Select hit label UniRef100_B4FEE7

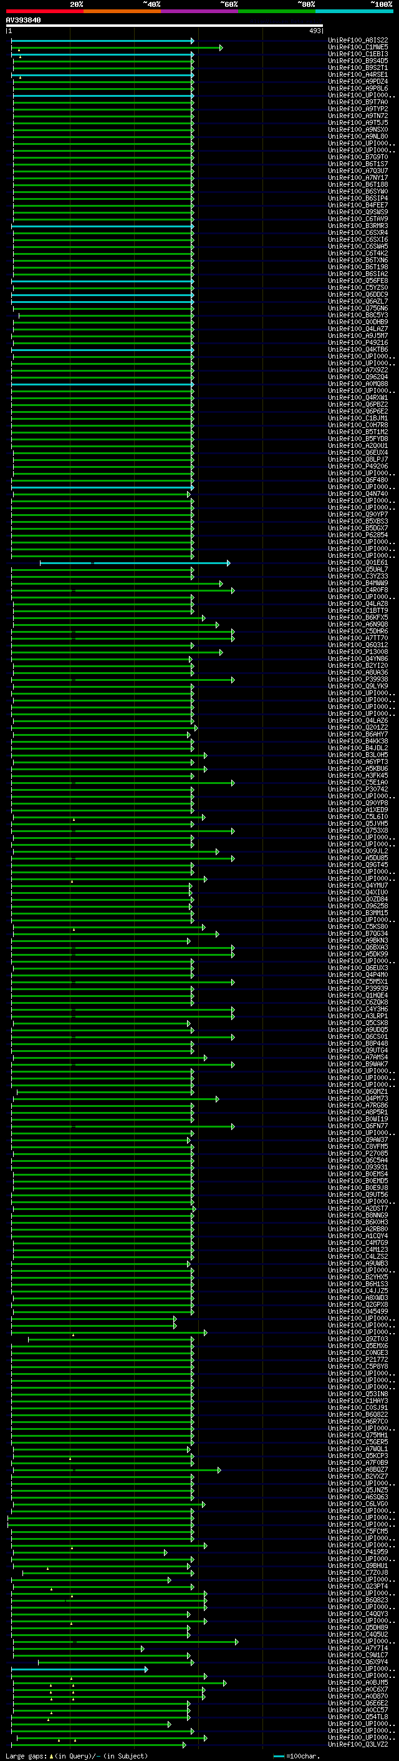[x=358, y=205]
